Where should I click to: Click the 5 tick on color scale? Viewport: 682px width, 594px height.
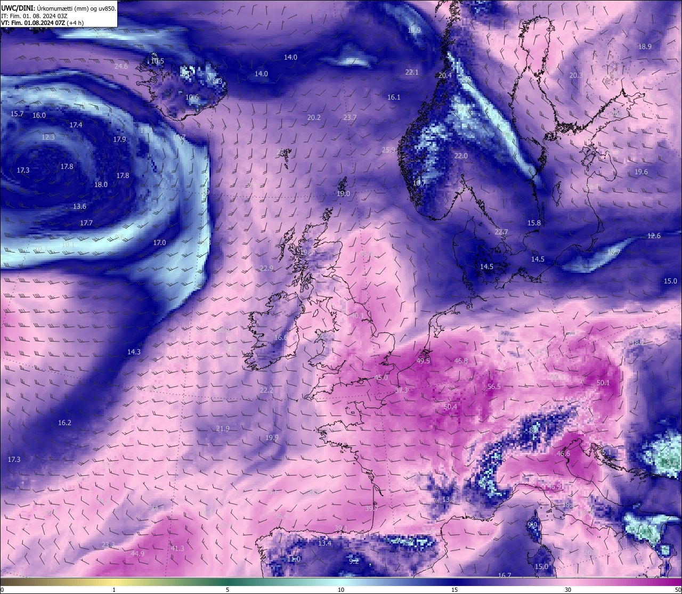click(x=228, y=590)
